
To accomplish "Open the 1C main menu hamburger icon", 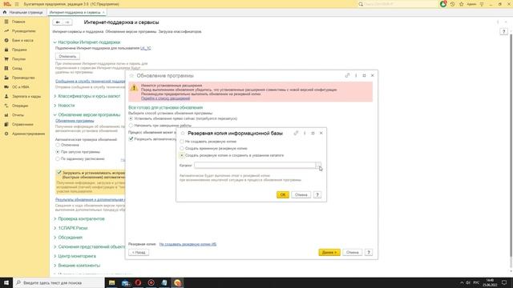I will pyautogui.click(x=17, y=4).
